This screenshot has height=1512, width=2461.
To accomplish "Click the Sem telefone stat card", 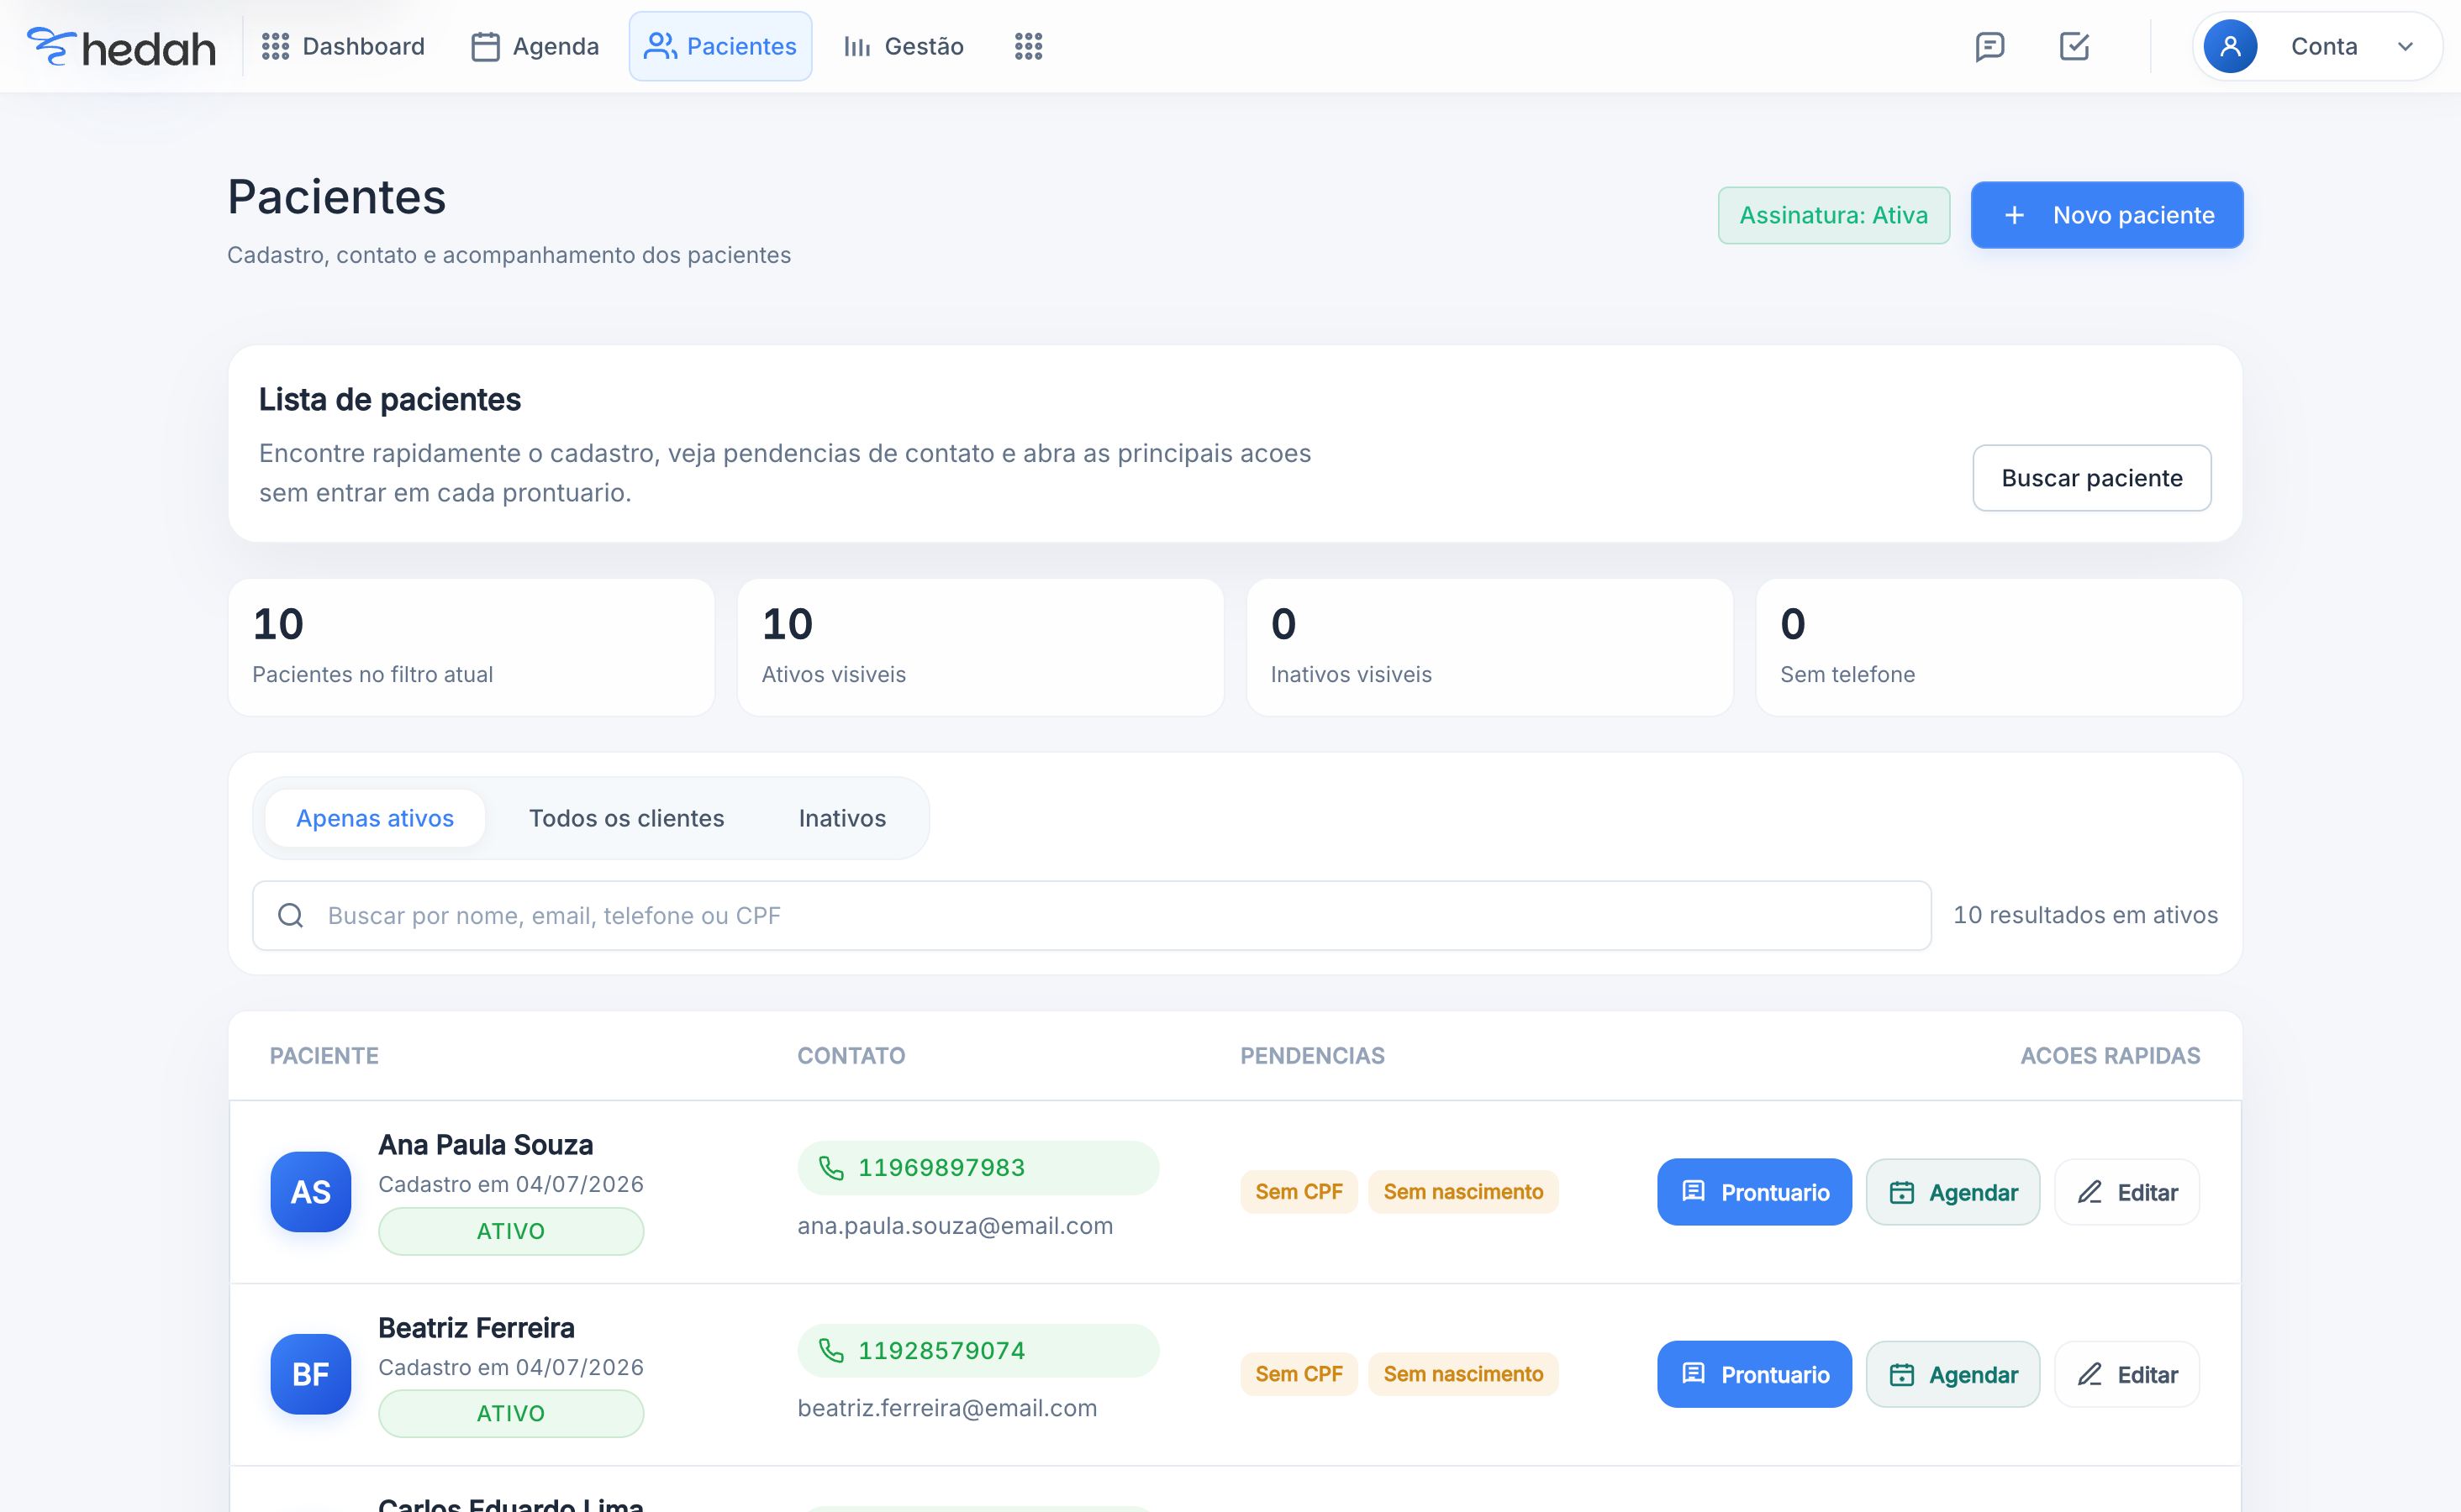I will tap(1999, 647).
